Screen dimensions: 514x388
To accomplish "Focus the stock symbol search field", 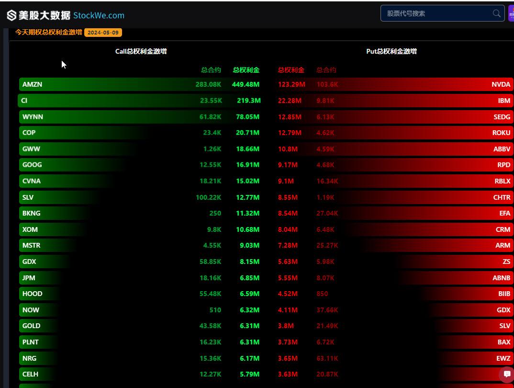I will [x=442, y=13].
